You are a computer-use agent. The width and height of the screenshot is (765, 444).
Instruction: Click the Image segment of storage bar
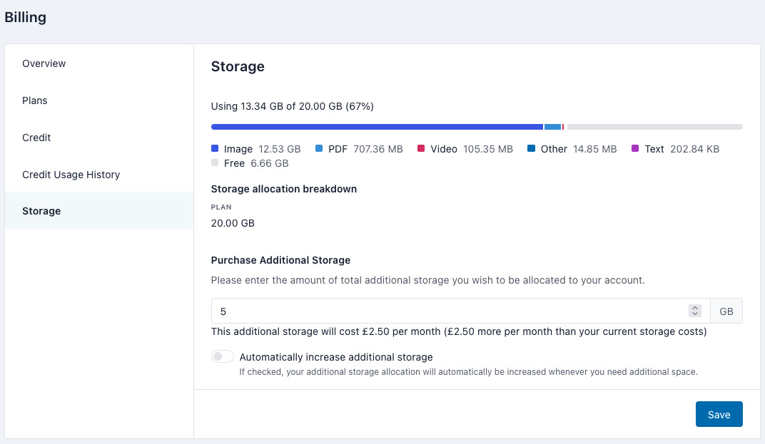pos(377,127)
